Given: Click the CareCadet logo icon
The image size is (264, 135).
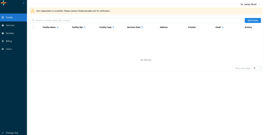Looking at the screenshot, I should 3,3.
